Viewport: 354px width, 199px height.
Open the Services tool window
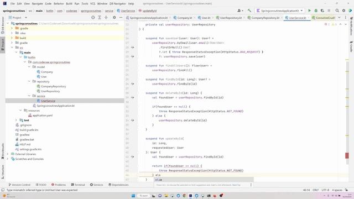96,185
